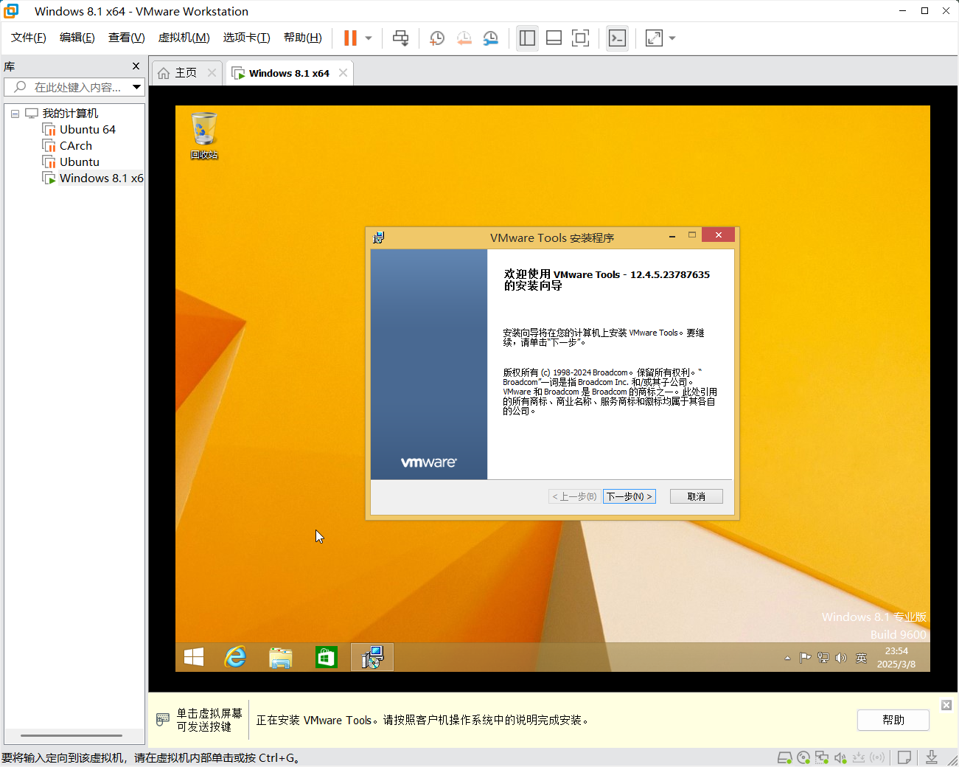Click 取消 in the VMware Tools installer
Image resolution: width=959 pixels, height=767 pixels.
[697, 496]
